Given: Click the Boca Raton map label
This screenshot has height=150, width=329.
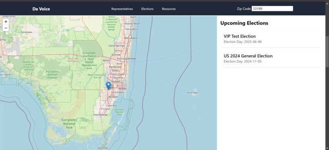Looking at the screenshot, I should tap(131, 38).
